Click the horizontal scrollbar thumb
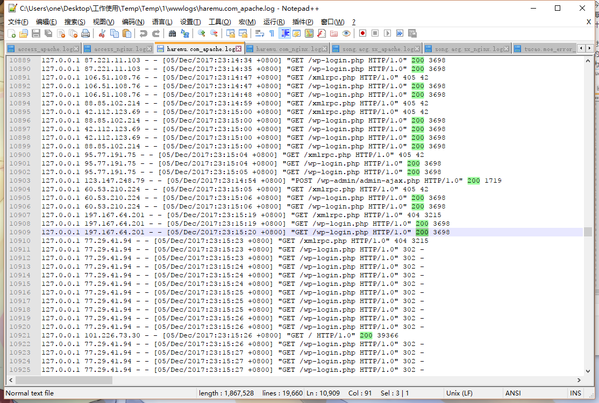This screenshot has width=599, height=403. pos(59,380)
